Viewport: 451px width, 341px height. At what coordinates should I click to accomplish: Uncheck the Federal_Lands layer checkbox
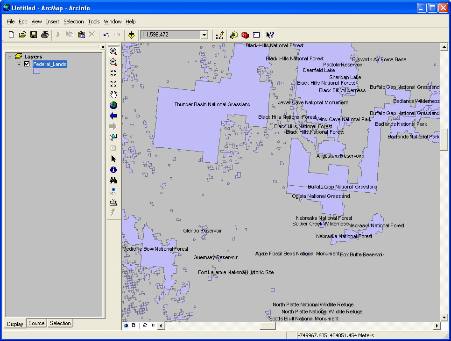(27, 64)
